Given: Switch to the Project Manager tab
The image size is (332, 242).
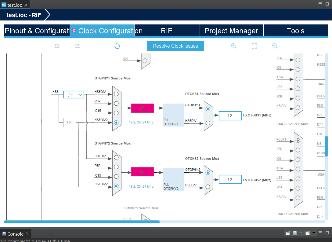Looking at the screenshot, I should [x=231, y=31].
